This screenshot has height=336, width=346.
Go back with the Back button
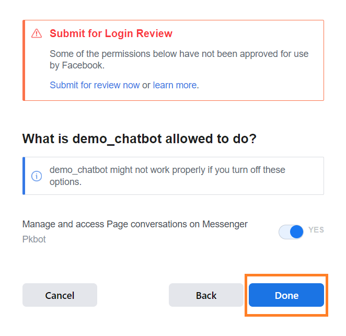[x=206, y=295]
